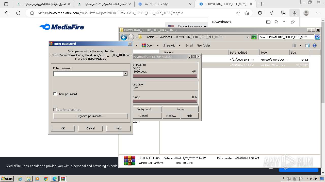Viewport: 325px width, 182px height.
Task: Sort by Size column header
Action: tap(300, 53)
